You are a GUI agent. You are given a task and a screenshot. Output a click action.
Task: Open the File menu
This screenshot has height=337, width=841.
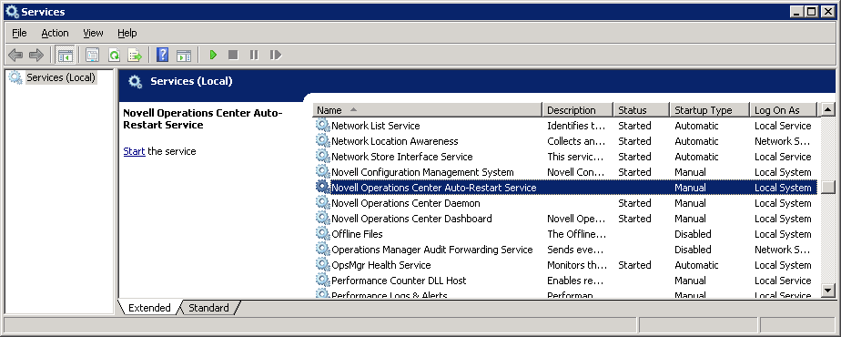tap(19, 33)
